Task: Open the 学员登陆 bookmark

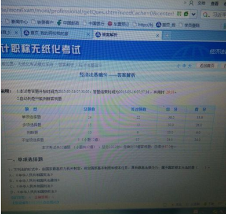Action: tap(189, 25)
